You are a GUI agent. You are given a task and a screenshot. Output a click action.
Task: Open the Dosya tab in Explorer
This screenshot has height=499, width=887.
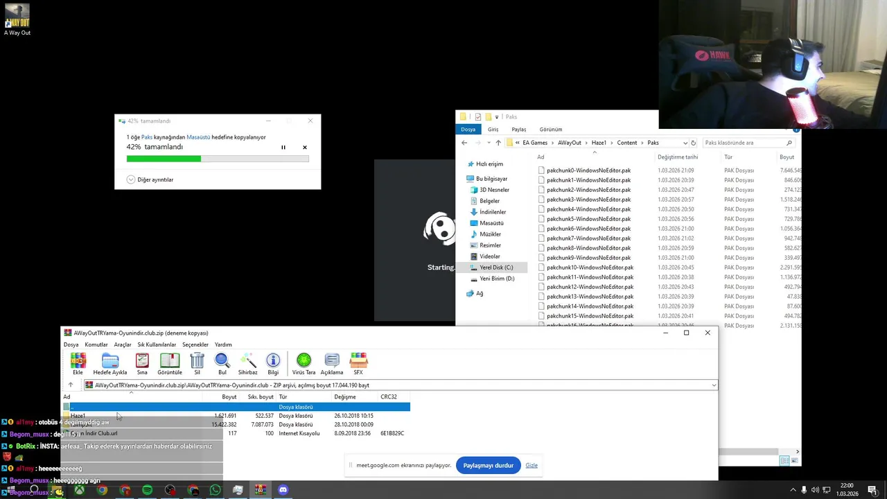tap(468, 129)
